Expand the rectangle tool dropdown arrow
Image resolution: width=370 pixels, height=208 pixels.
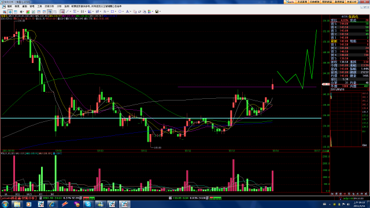pyautogui.click(x=116, y=12)
